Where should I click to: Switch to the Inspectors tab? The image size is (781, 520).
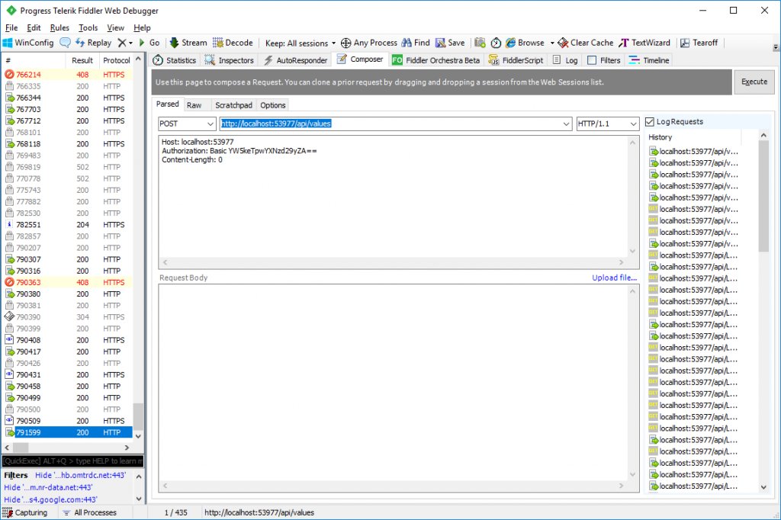pyautogui.click(x=229, y=60)
